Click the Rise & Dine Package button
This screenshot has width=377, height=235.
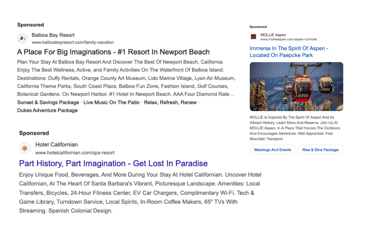coord(320,150)
